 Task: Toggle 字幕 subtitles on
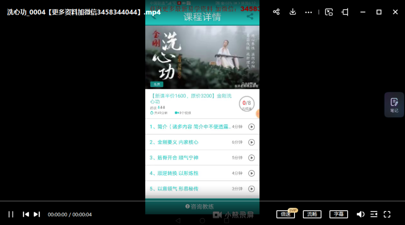point(338,214)
